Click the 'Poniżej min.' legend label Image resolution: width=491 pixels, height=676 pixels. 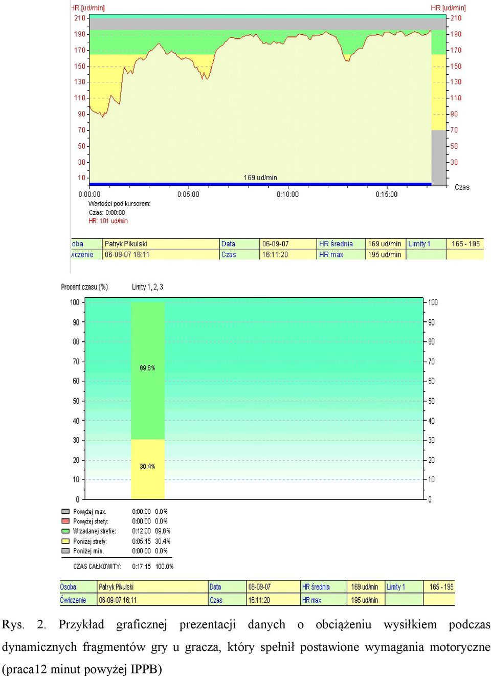pyautogui.click(x=88, y=551)
